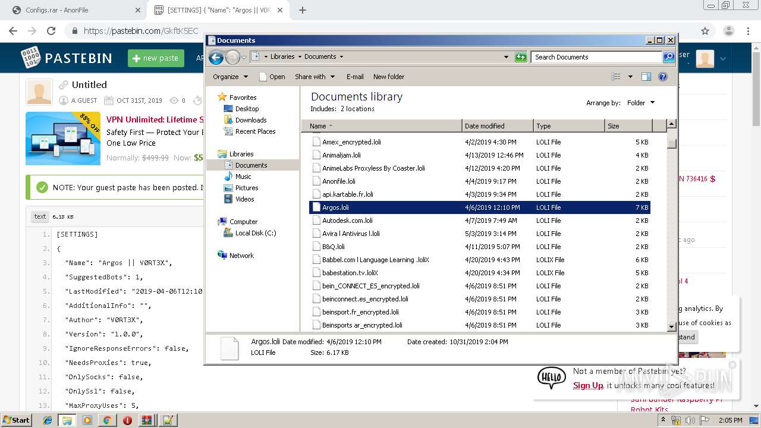Click the 2 locations link

point(357,109)
